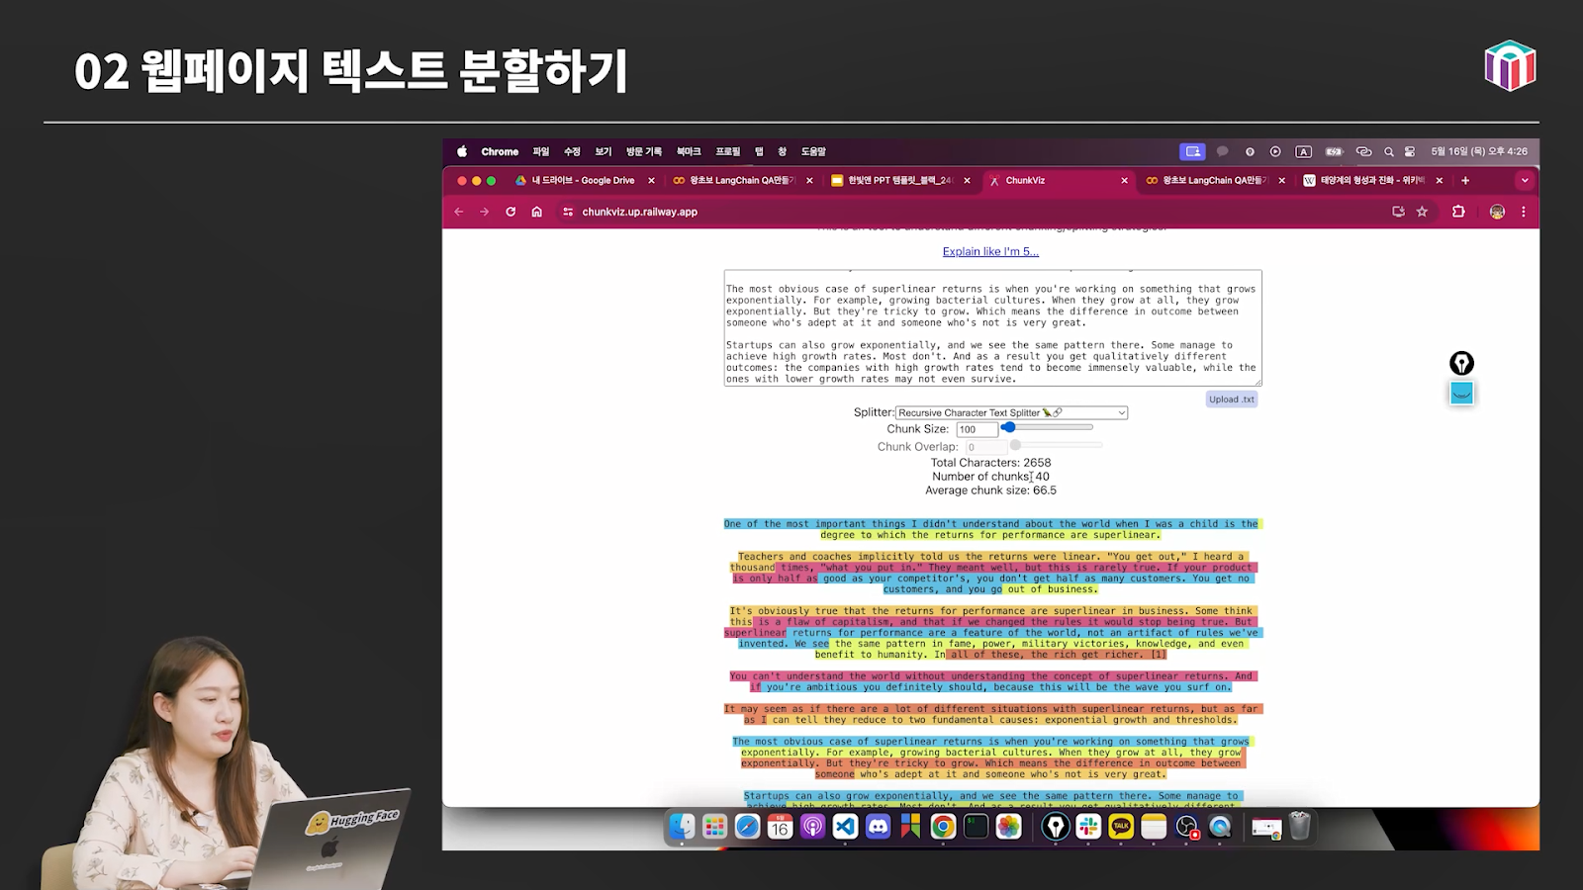Image resolution: width=1583 pixels, height=890 pixels.
Task: Open the Chrome home page button
Action: point(537,212)
